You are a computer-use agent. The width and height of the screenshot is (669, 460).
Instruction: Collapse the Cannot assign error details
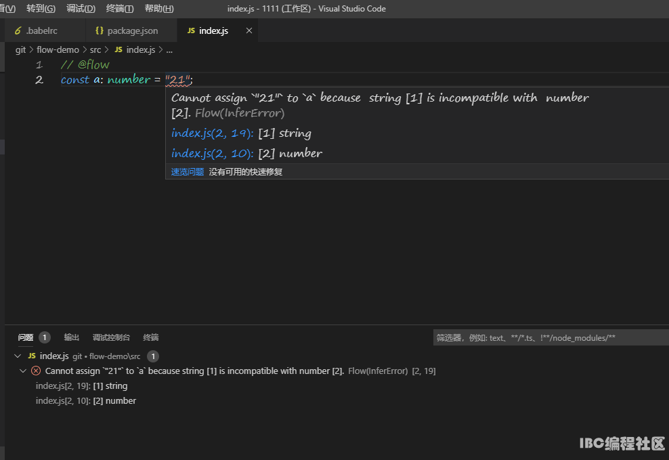(x=24, y=371)
